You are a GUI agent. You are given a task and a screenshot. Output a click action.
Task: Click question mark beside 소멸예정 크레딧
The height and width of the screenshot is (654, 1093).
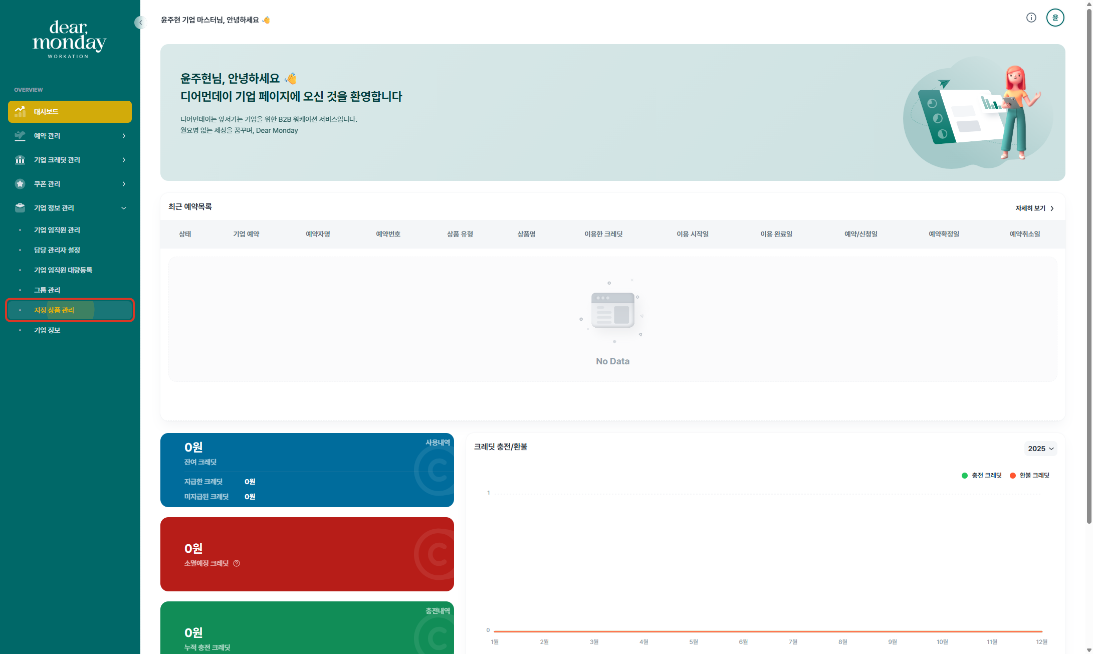coord(237,563)
